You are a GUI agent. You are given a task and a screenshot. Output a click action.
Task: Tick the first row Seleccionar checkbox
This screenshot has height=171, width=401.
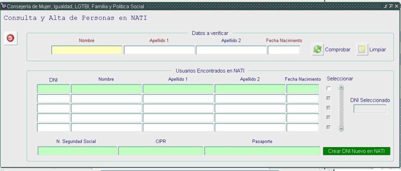pos(329,89)
